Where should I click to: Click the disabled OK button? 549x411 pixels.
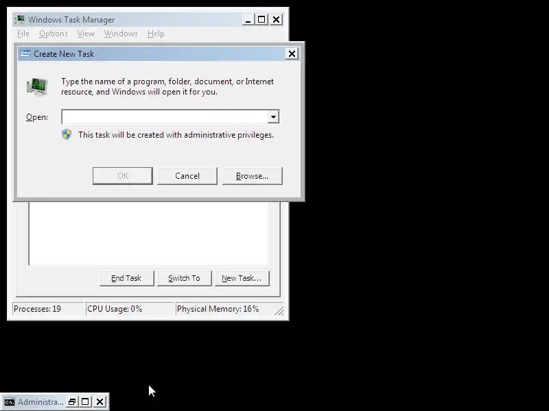(123, 176)
